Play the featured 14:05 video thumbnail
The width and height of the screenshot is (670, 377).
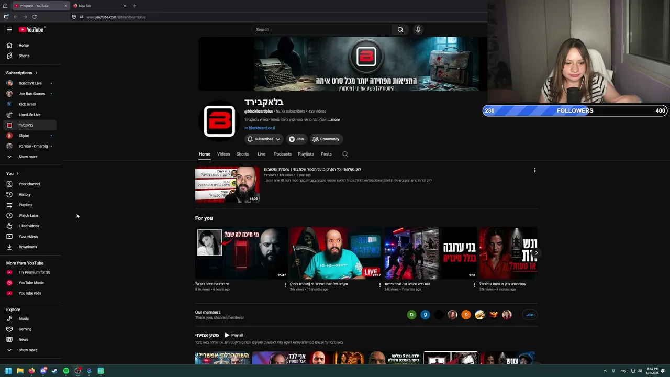227,184
